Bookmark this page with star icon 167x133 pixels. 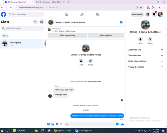[141, 8]
